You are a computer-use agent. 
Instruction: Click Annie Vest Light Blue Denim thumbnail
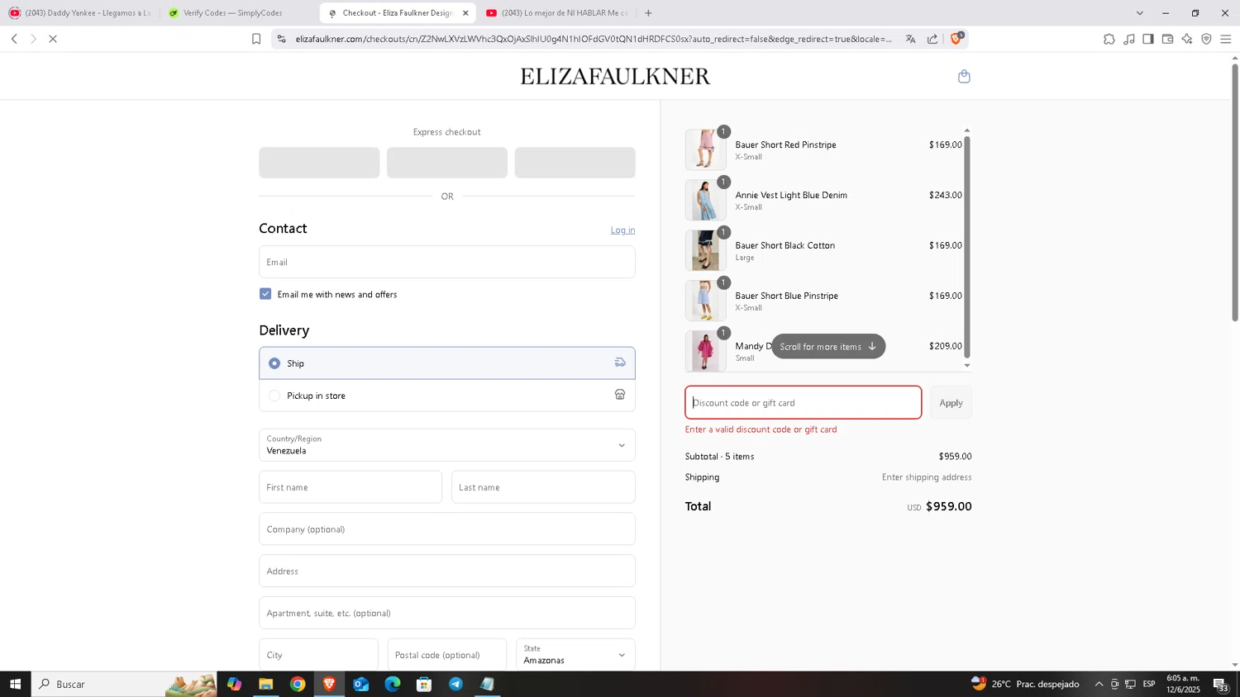[705, 200]
